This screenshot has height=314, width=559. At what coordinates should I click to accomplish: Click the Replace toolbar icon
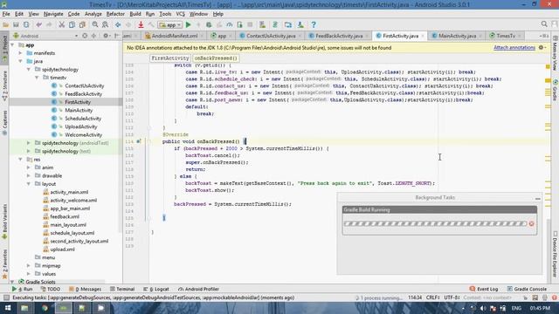105,24
